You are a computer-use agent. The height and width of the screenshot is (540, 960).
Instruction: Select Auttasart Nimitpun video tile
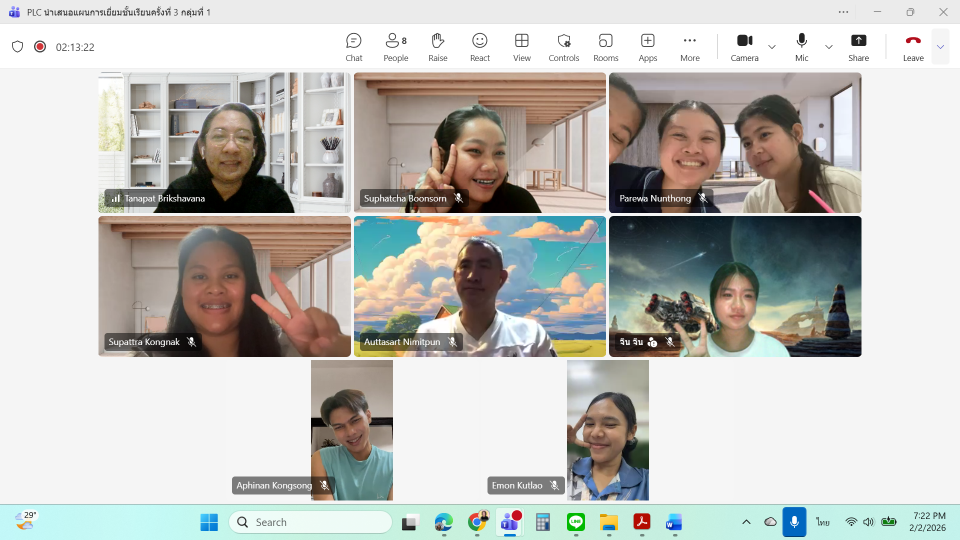tap(479, 286)
